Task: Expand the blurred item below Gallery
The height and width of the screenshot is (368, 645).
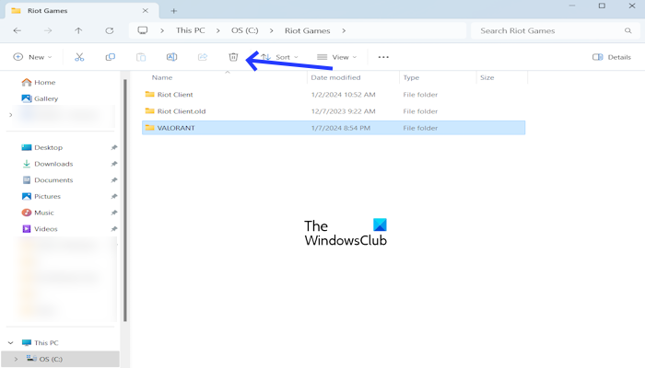Action: pyautogui.click(x=11, y=115)
